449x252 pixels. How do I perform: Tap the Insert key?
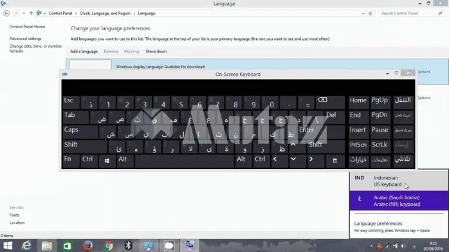[x=358, y=132]
